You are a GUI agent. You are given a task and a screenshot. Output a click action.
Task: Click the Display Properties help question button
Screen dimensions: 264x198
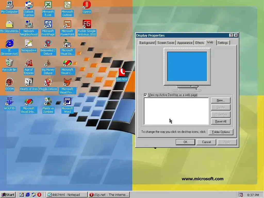[x=231, y=35]
